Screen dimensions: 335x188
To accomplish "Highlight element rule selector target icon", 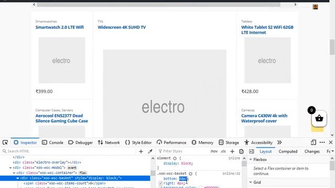I will tap(175, 158).
